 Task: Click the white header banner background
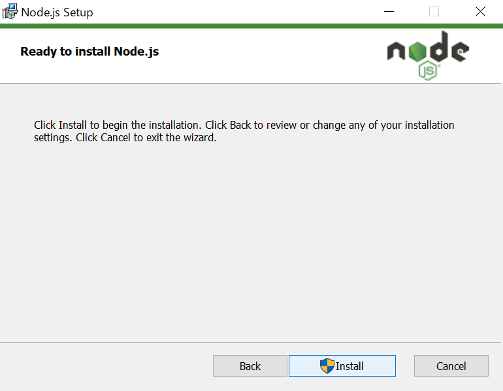257,56
